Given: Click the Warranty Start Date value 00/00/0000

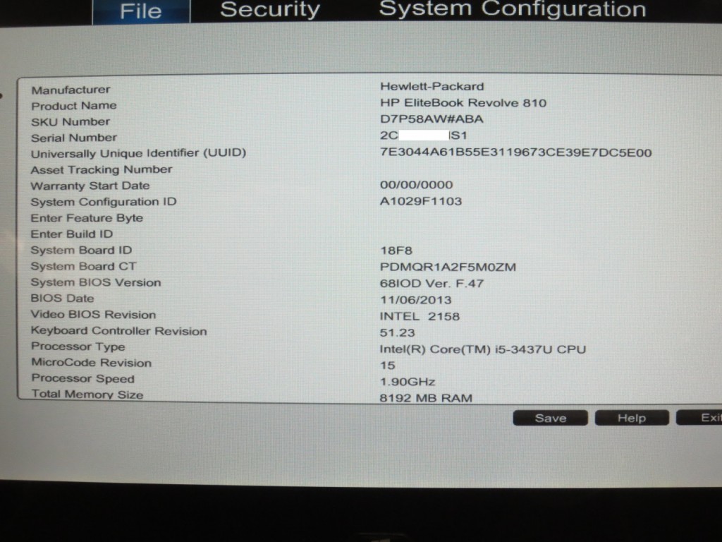Looking at the screenshot, I should 416,185.
